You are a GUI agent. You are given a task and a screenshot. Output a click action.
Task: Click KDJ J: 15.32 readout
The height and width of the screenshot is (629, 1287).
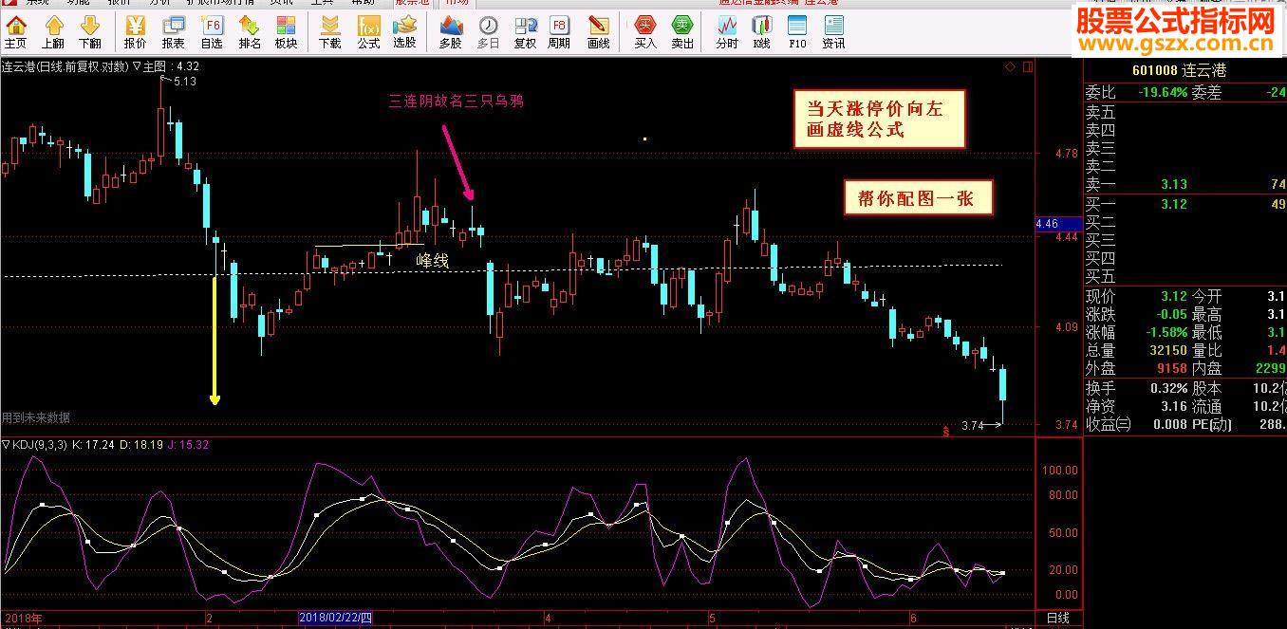(190, 444)
